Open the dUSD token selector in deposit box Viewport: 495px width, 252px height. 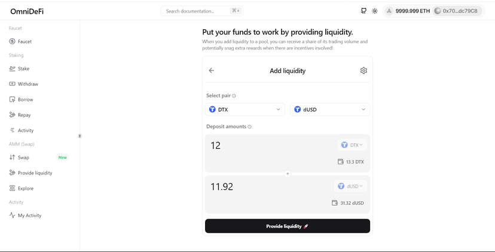[350, 186]
